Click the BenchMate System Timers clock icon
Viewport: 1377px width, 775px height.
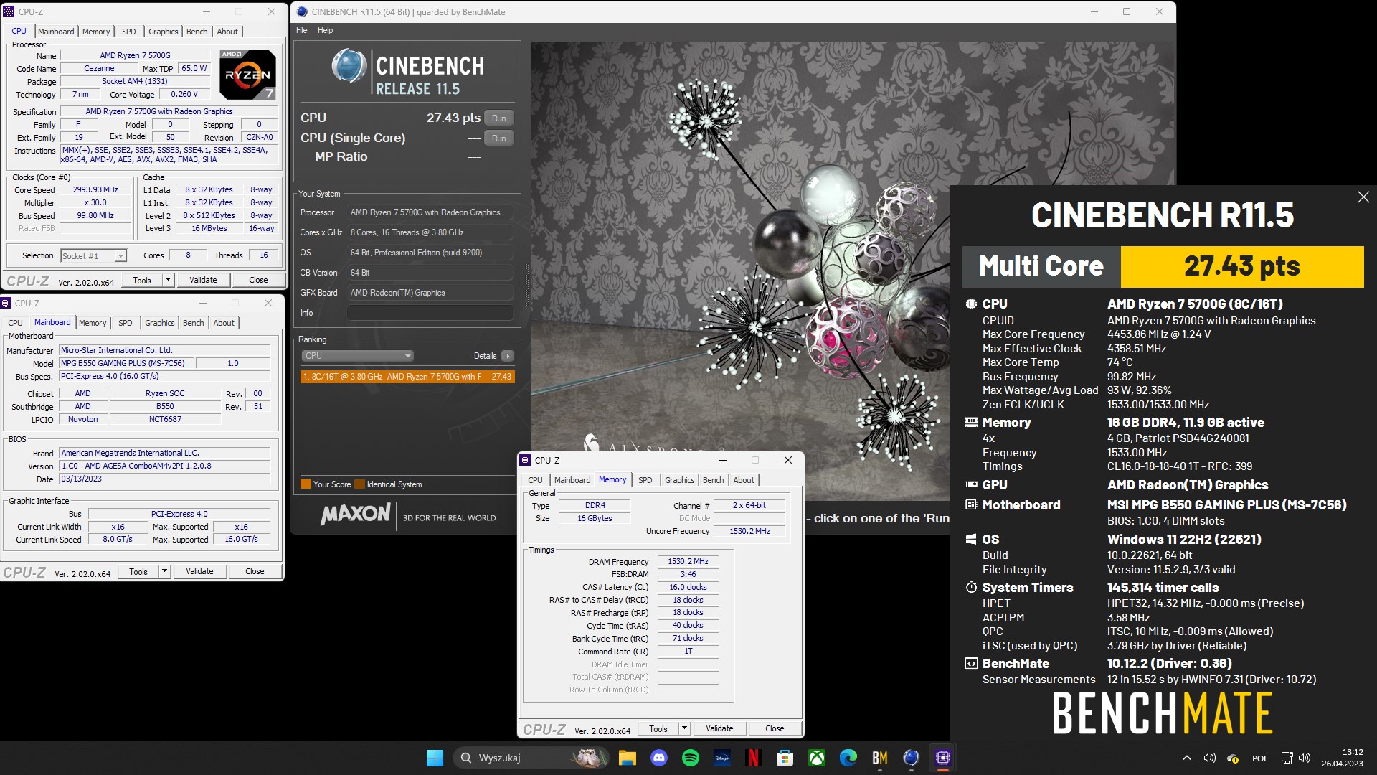971,588
